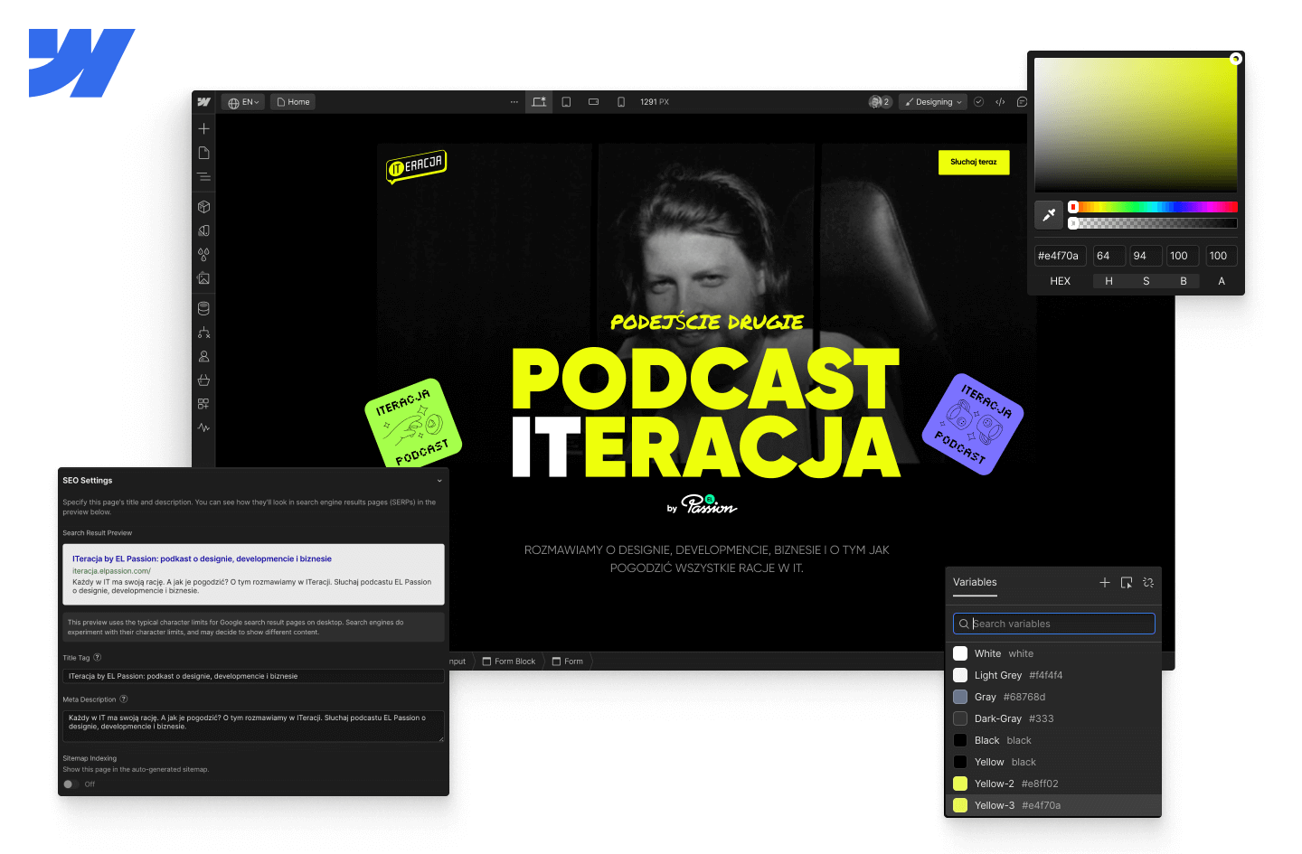The image size is (1302, 854).
Task: Open the site activity pulse icon
Action: point(203,427)
